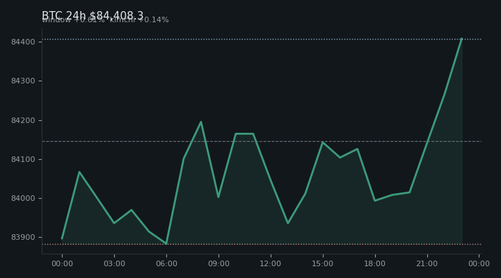Click the price line's lowest point at 06:00

(166, 243)
